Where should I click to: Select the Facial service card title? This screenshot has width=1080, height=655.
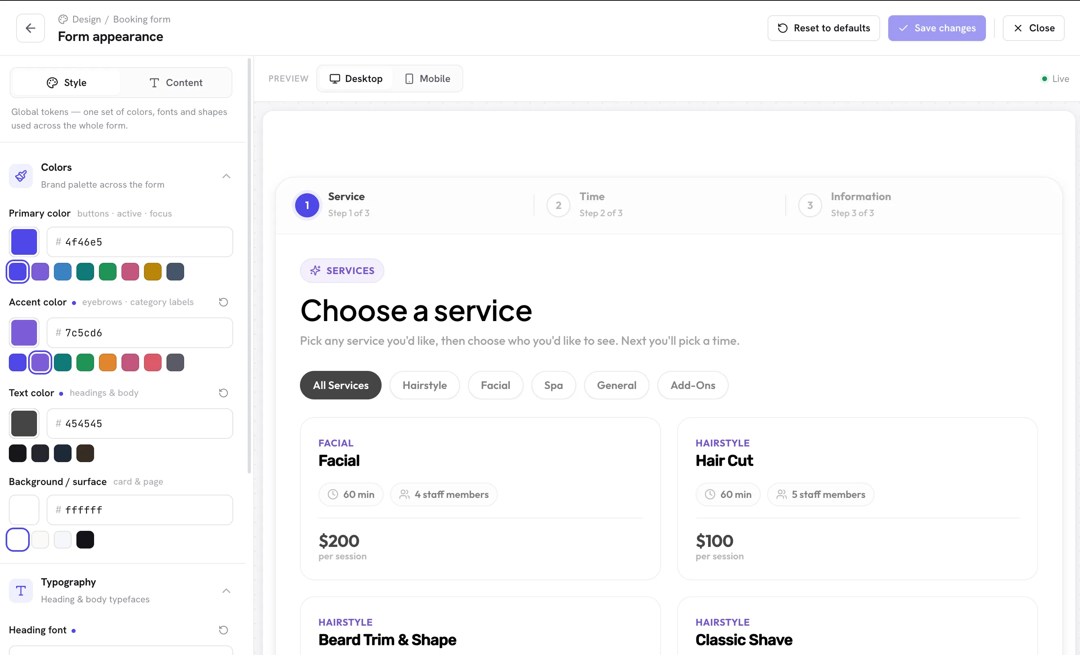coord(339,461)
